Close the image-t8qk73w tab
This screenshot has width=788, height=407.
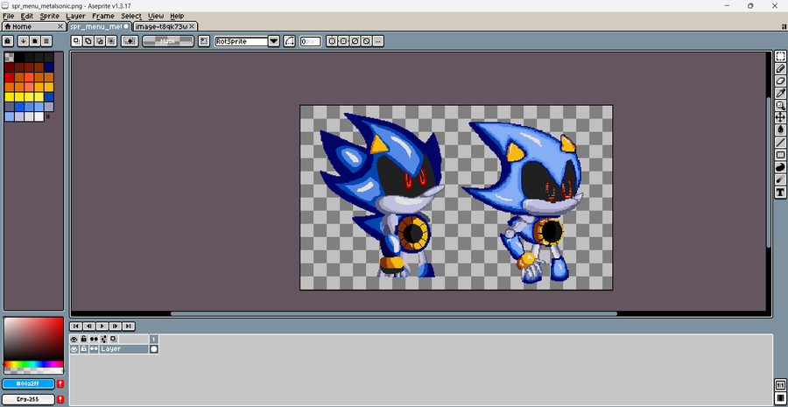point(192,26)
